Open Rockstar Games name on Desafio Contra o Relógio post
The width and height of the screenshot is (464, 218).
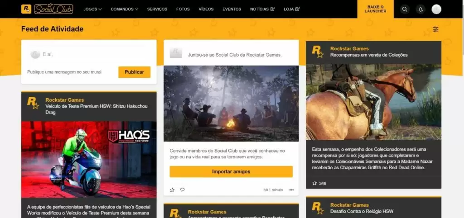tap(349, 205)
